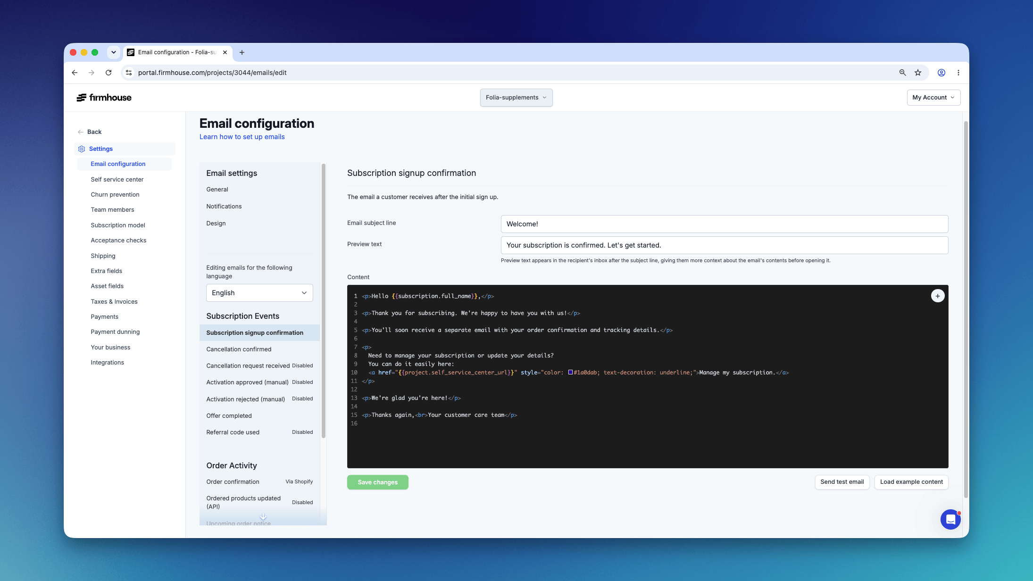Click the Settings gear icon in sidebar
The width and height of the screenshot is (1033, 581).
82,149
